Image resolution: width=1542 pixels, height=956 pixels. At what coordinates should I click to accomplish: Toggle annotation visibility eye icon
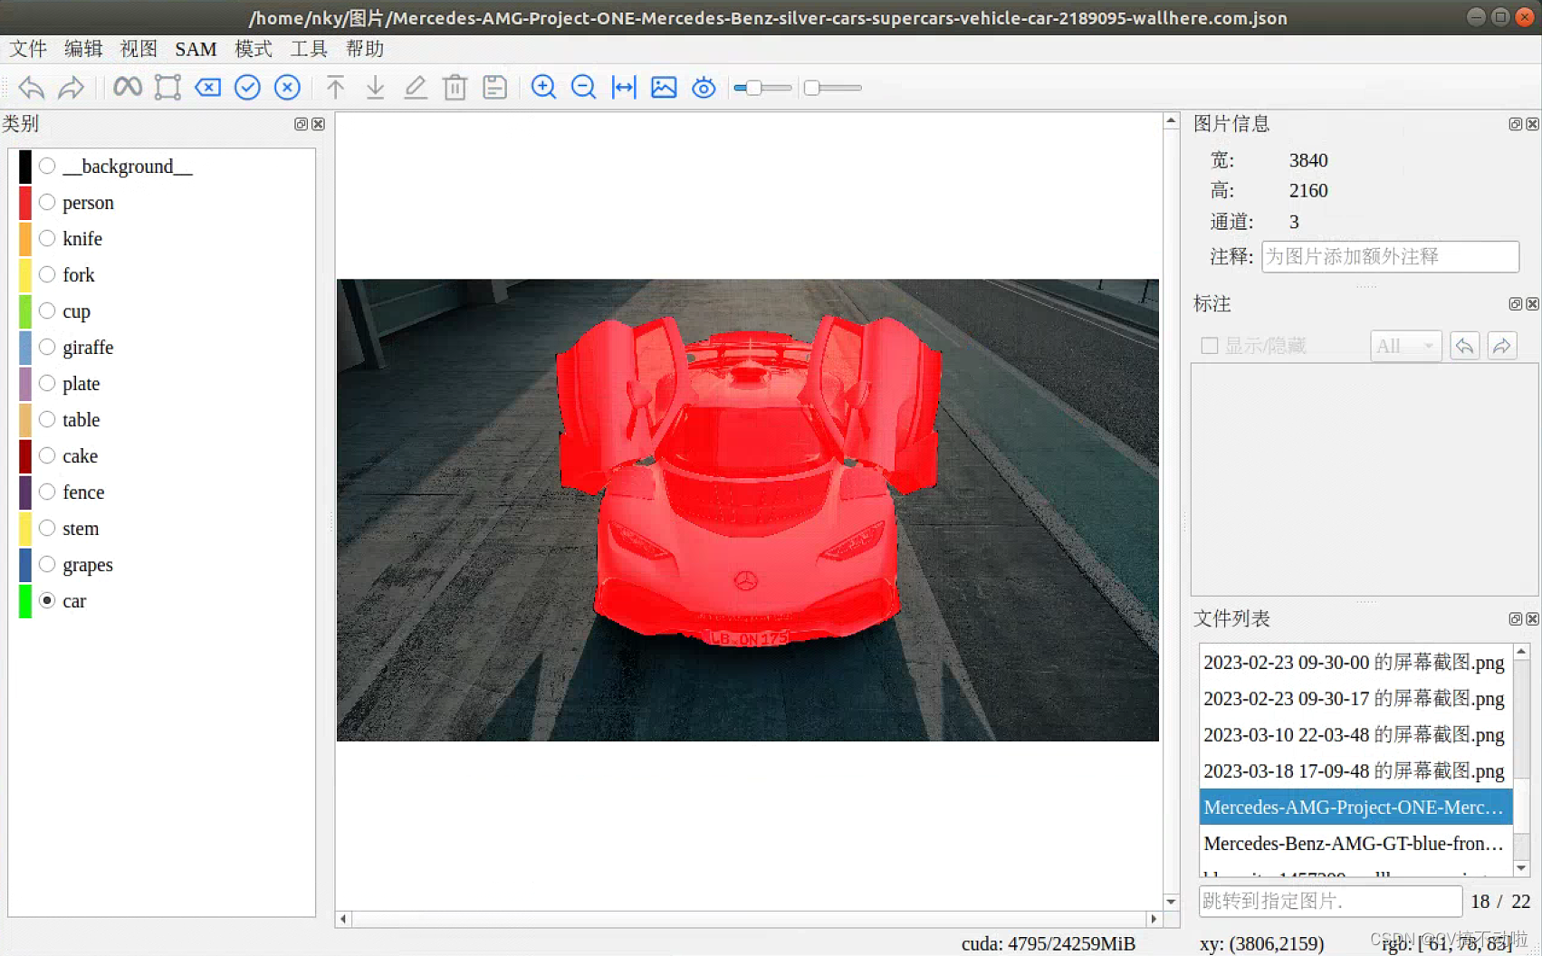point(704,87)
